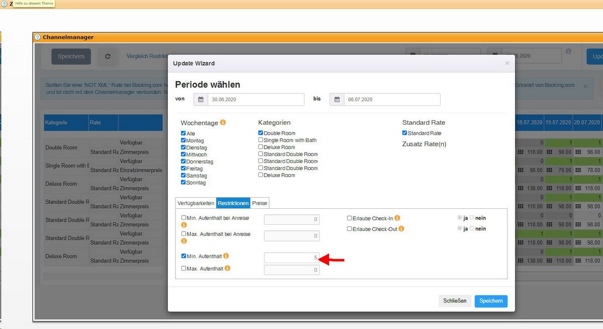603x329 pixels.
Task: Open the Preise tab
Action: pos(260,203)
